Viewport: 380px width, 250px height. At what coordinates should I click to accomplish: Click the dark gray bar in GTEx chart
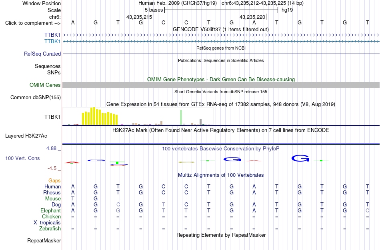point(200,122)
